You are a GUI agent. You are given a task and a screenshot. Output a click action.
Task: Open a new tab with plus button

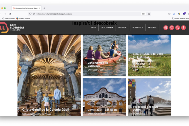click(x=44, y=8)
